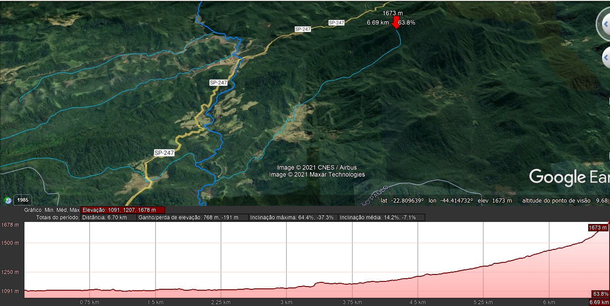Click the Image © 2021 Maxar Technologies attribution

point(317,175)
